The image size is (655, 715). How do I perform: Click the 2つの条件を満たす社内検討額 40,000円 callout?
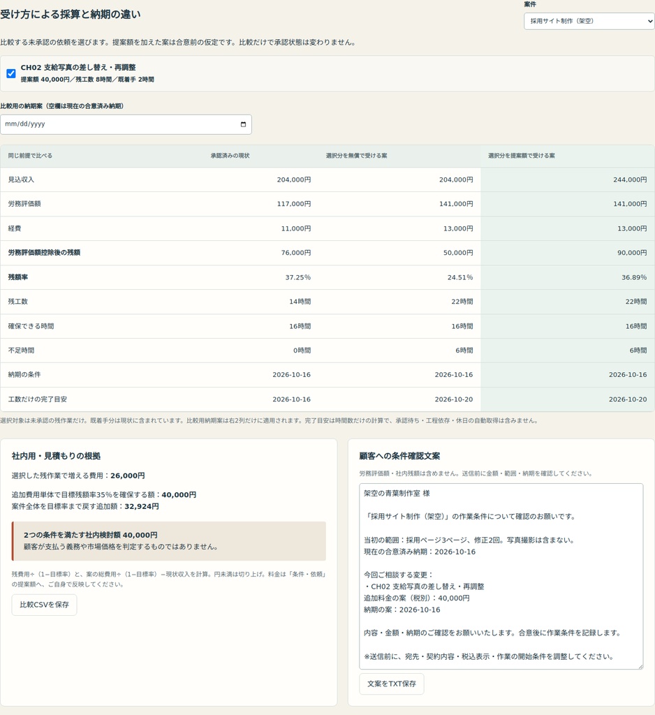click(x=169, y=541)
